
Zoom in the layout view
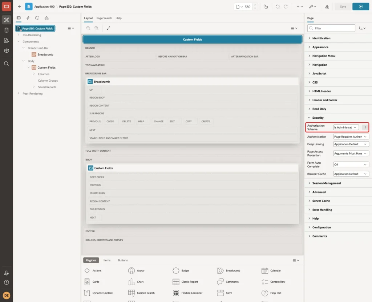(x=97, y=28)
